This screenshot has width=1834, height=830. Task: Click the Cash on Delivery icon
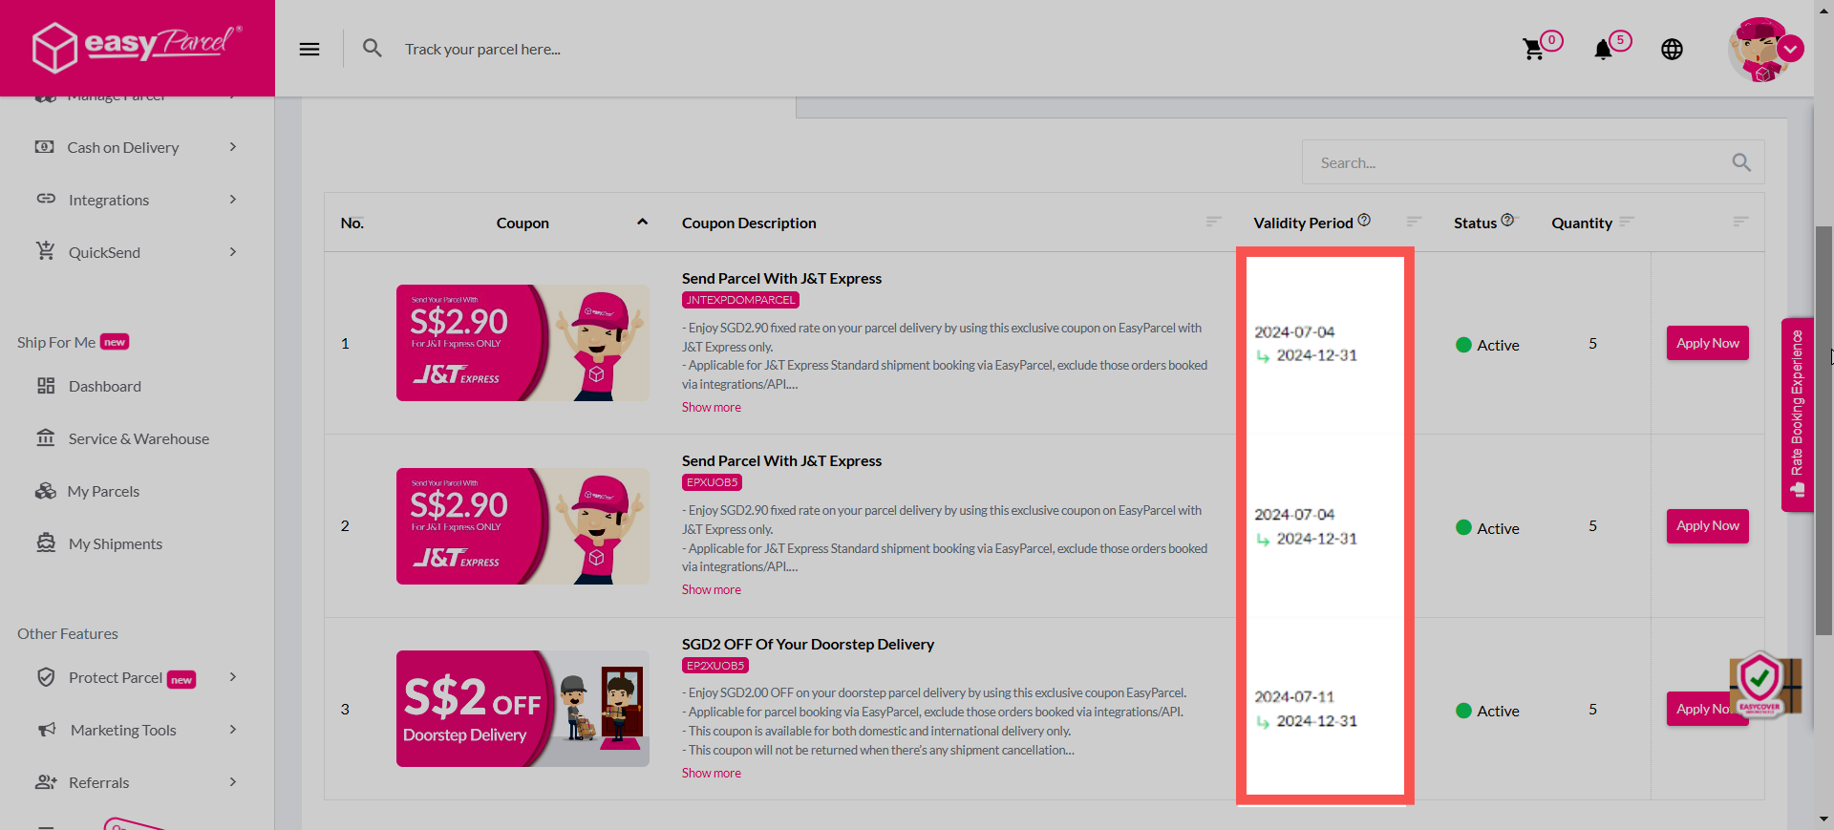45,147
